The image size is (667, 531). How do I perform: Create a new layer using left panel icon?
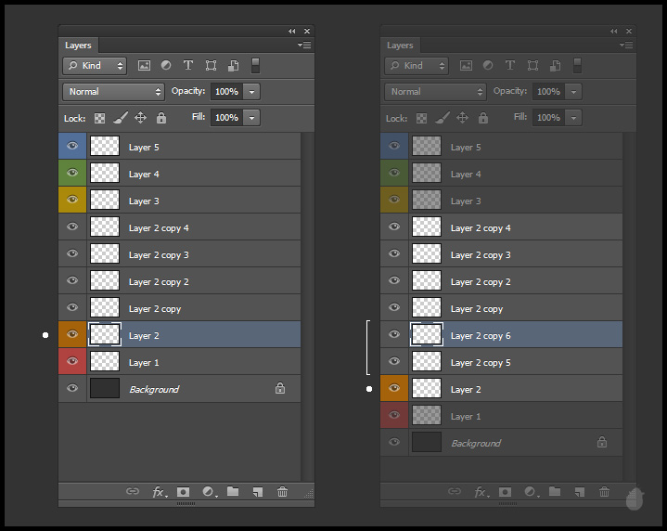click(258, 492)
